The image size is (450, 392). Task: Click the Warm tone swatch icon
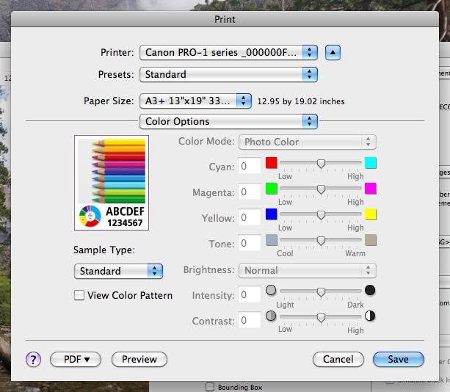(371, 240)
